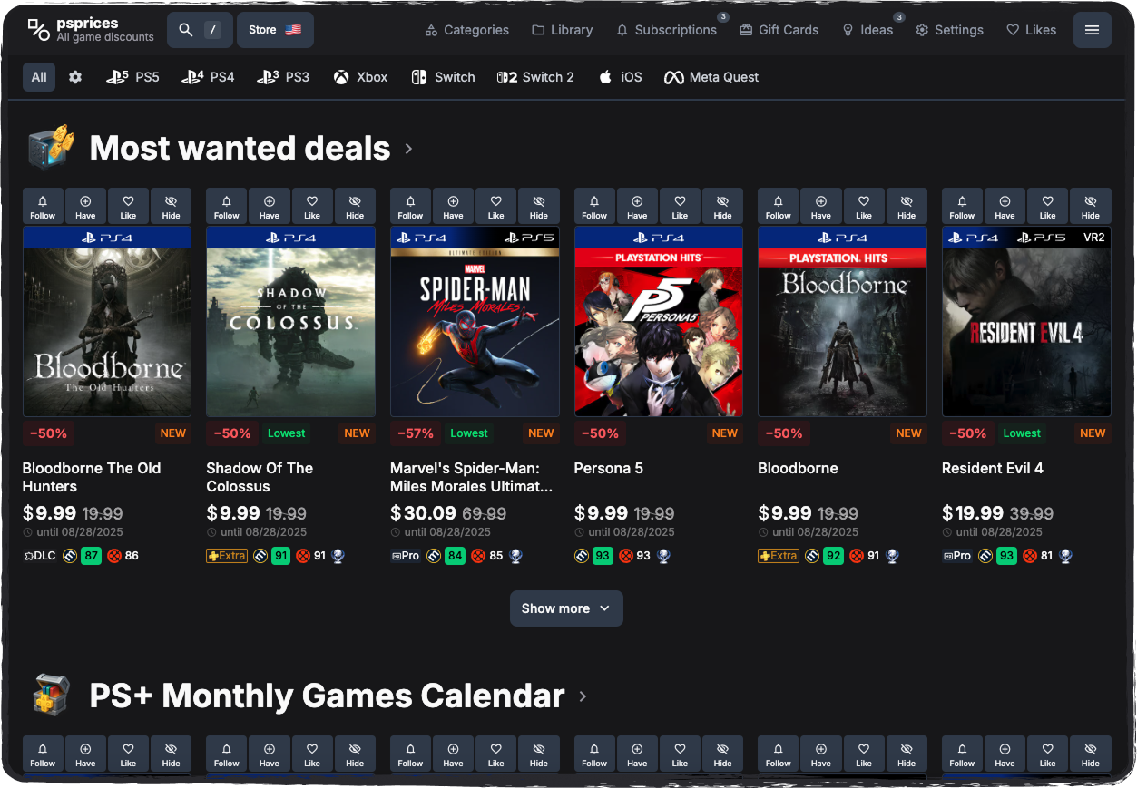Click the psprices logo icon

38,30
